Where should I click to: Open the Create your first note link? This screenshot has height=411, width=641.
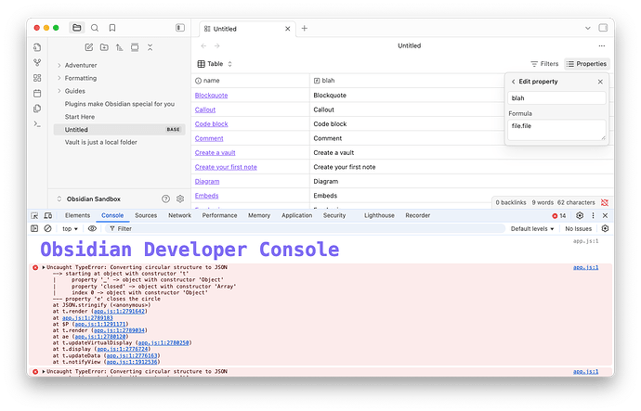[x=226, y=167]
